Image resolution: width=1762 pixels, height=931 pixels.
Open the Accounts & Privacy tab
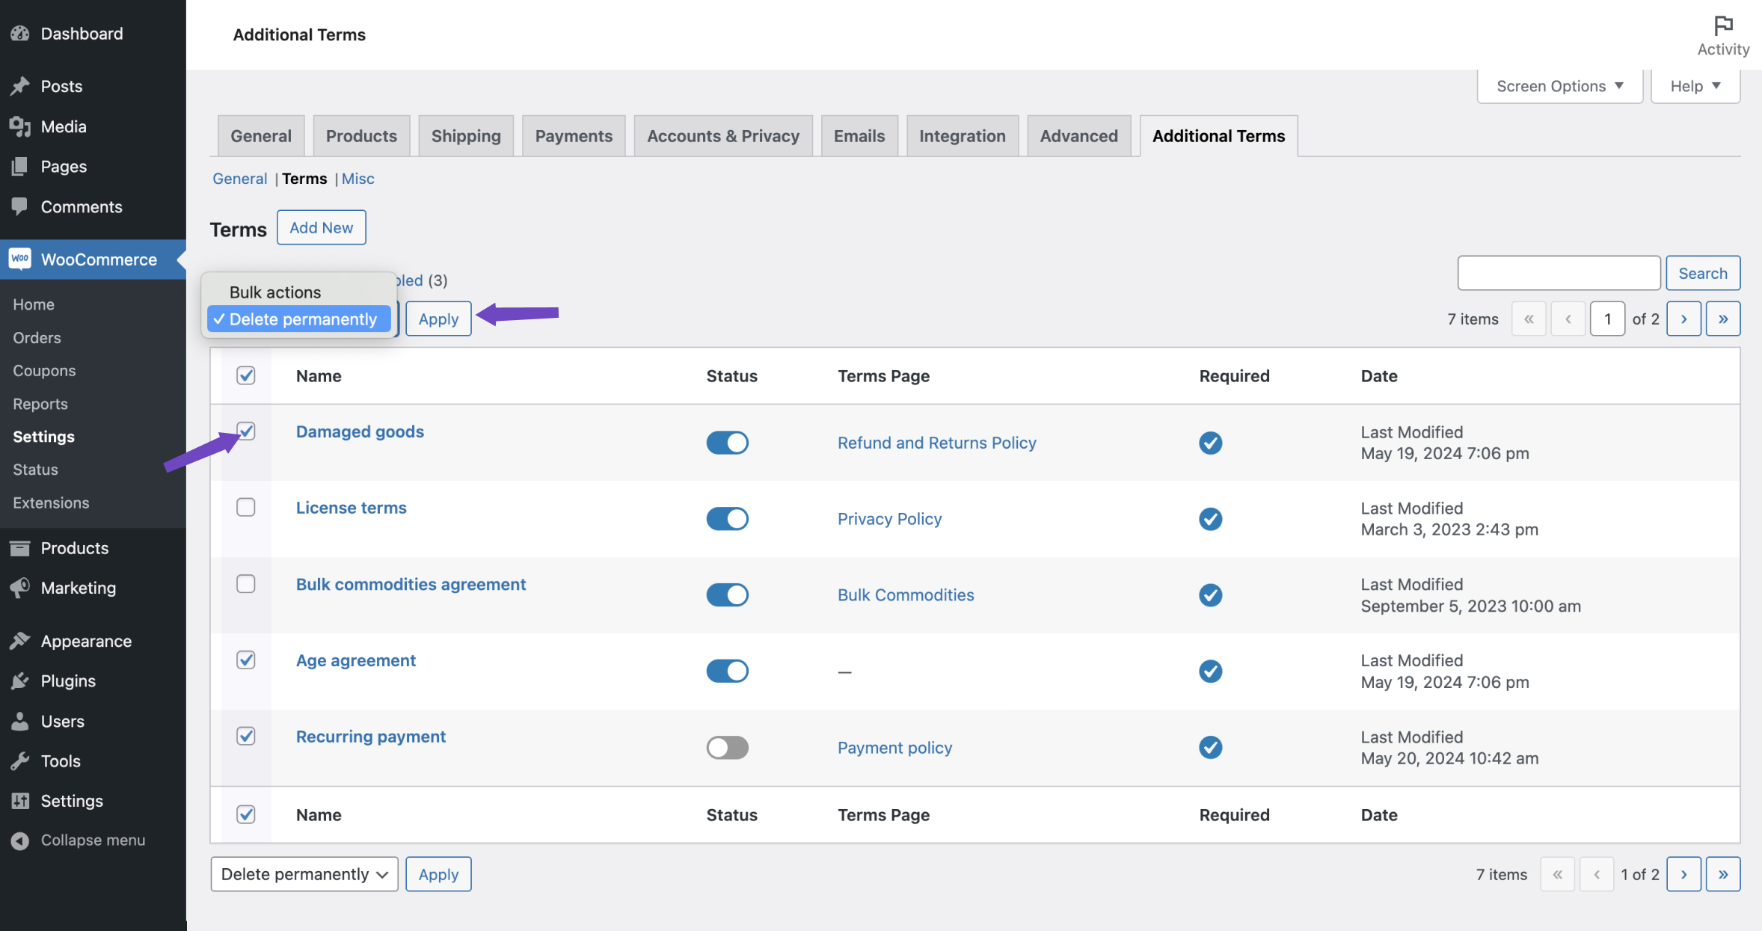pos(722,135)
